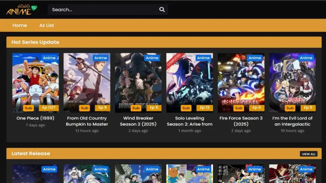The width and height of the screenshot is (326, 183).
Task: Click '2 days ago' under Fire Force
Action: point(241,131)
